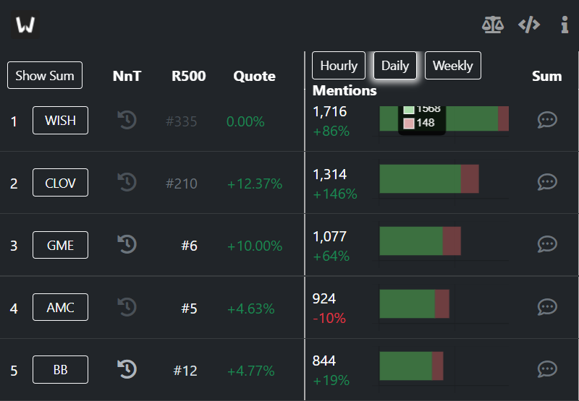Click the 924 mentions count
This screenshot has height=401, width=579.
(x=324, y=298)
